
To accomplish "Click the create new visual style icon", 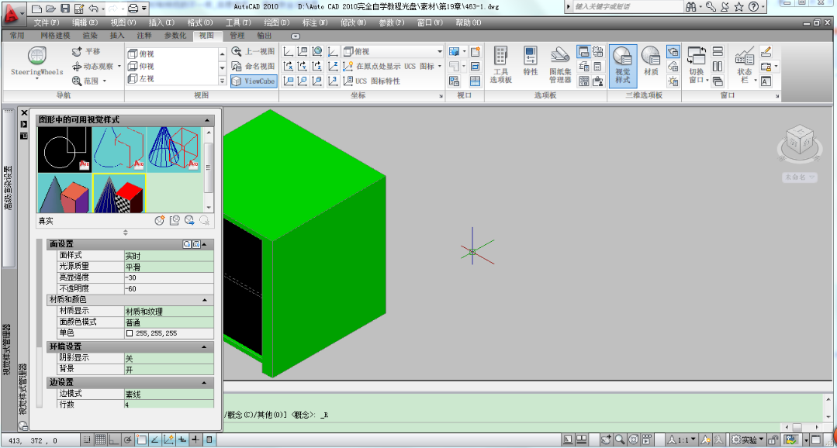I will click(x=160, y=219).
